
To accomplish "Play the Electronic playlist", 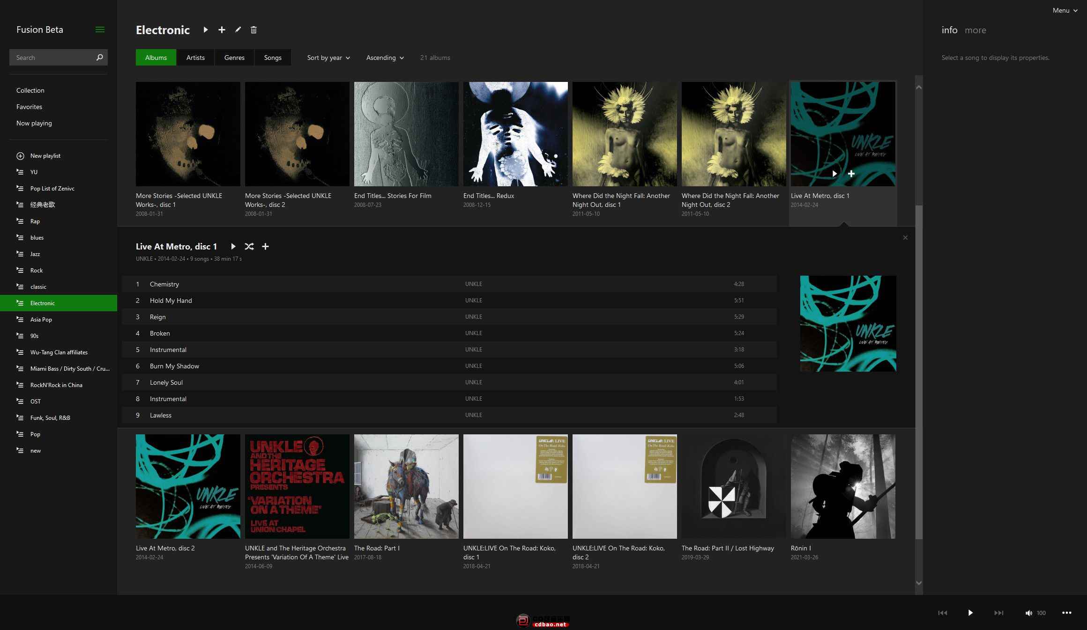I will point(205,30).
